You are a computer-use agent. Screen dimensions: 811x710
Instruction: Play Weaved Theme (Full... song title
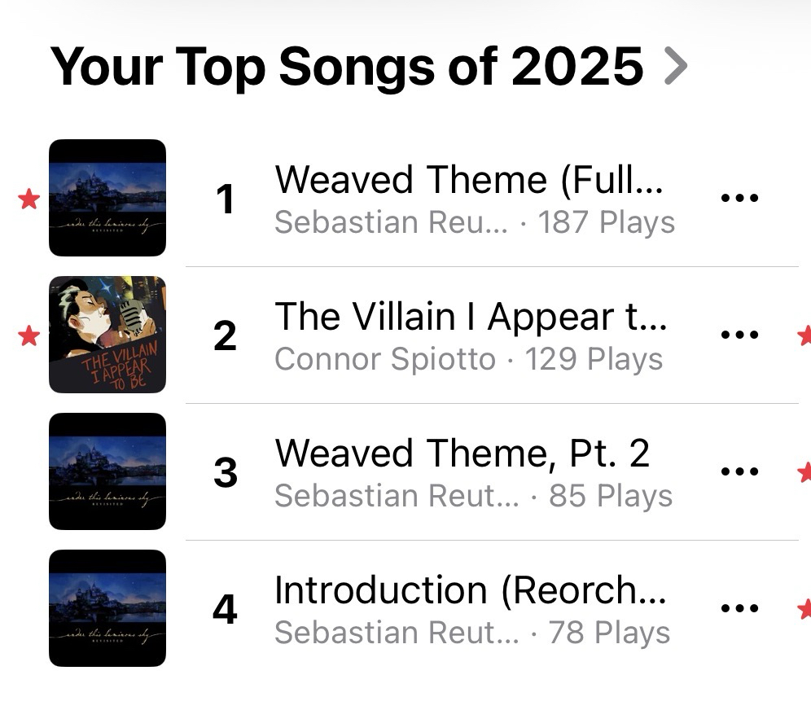pyautogui.click(x=469, y=180)
